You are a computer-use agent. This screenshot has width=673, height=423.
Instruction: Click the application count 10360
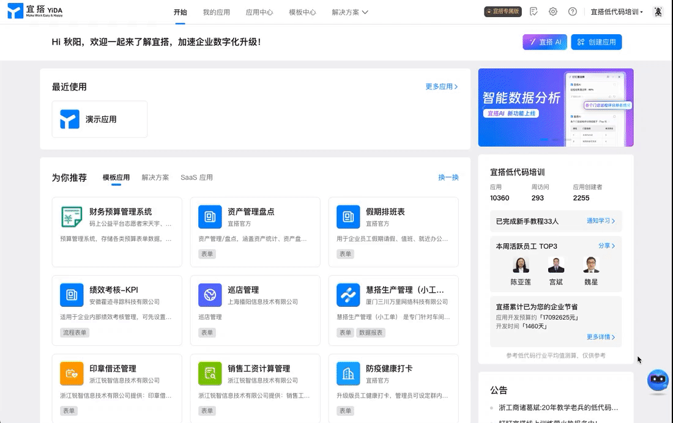click(x=500, y=198)
